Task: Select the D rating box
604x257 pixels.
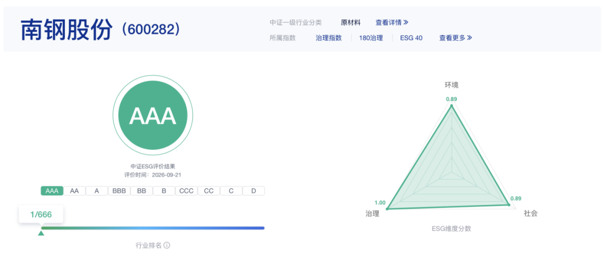Action: [x=253, y=191]
